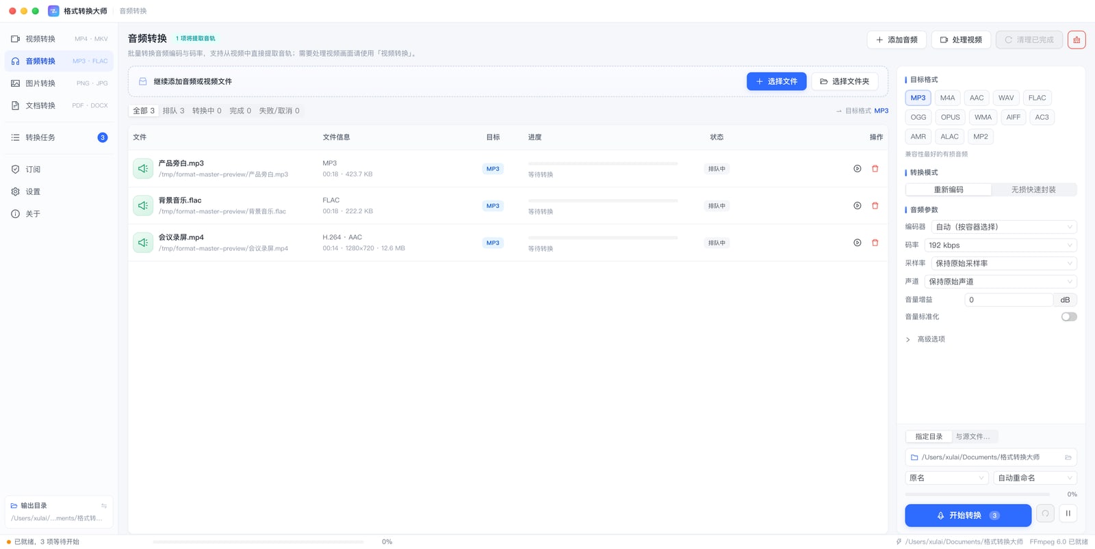Open 视频转换 in the sidebar
Viewport: 1095px width, 549px height.
click(59, 39)
